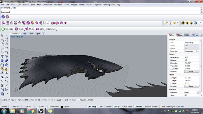Click the ground plane render icon
This screenshot has width=203, height=114.
click(170, 23)
